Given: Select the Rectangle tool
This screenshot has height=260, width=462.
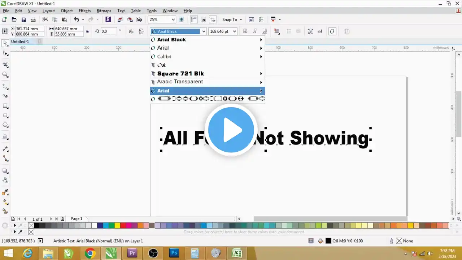Looking at the screenshot, I should click(5, 106).
